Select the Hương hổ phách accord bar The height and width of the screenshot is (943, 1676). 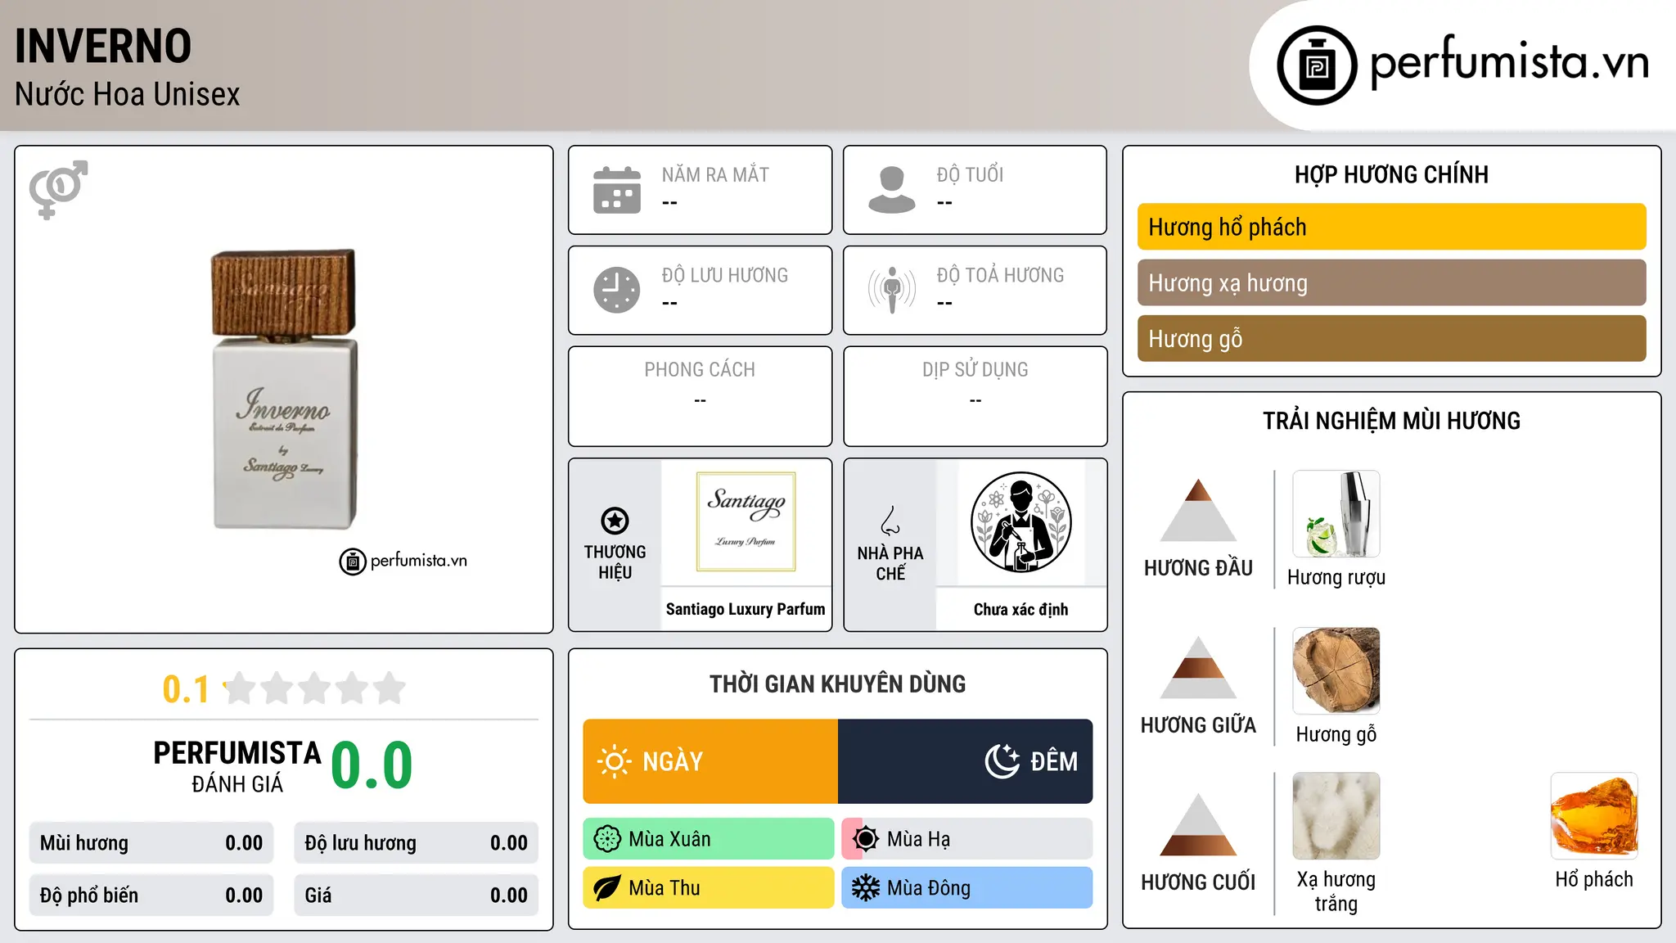point(1391,227)
